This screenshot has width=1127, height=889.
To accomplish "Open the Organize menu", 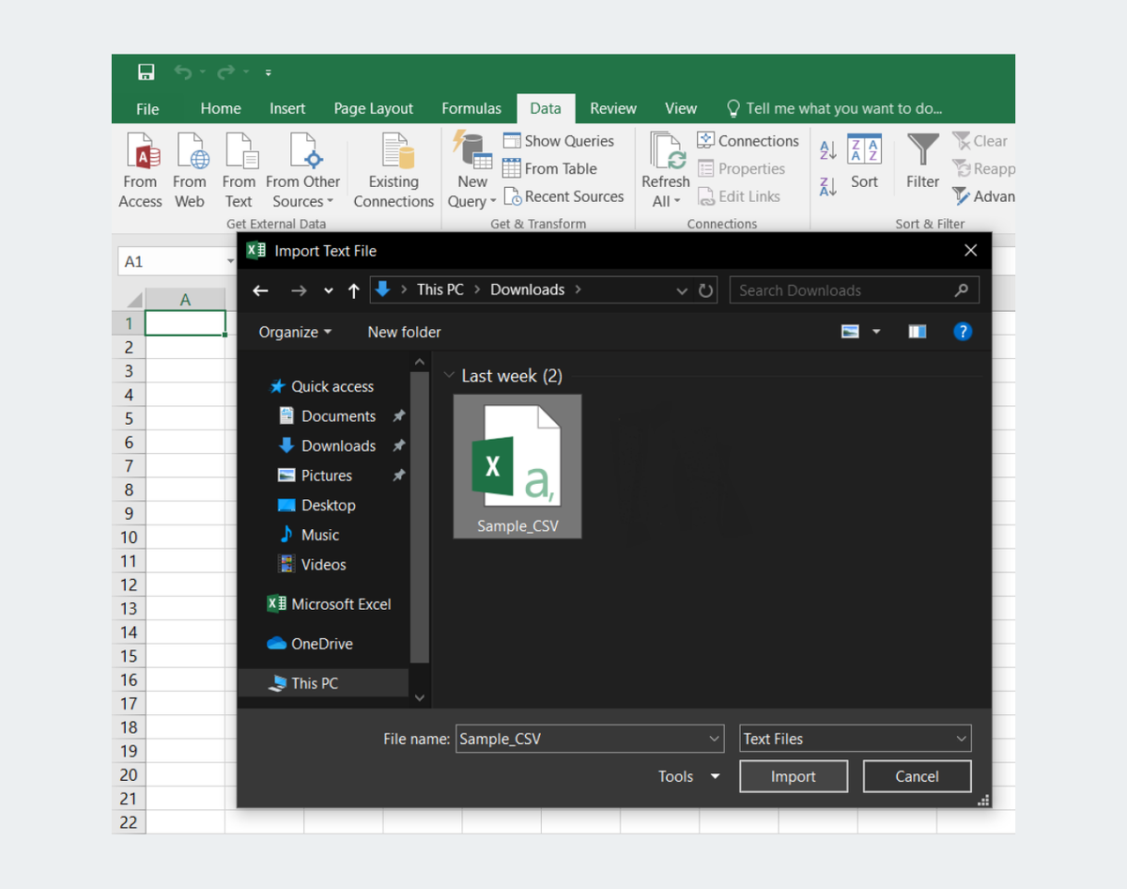I will [x=295, y=332].
